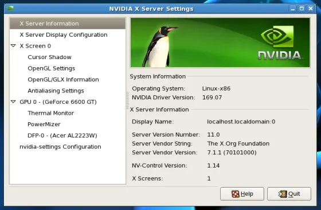Image resolution: width=321 pixels, height=210 pixels.
Task: Click the Help button
Action: pyautogui.click(x=242, y=194)
